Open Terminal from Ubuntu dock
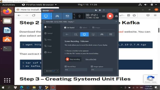Viewport: 160px width, 90px height. pos(7,49)
